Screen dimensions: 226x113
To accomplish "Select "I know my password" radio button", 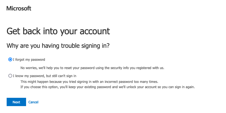I will (x=10, y=76).
